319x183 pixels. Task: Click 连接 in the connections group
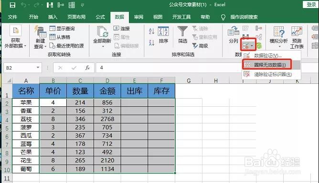[x=121, y=29]
